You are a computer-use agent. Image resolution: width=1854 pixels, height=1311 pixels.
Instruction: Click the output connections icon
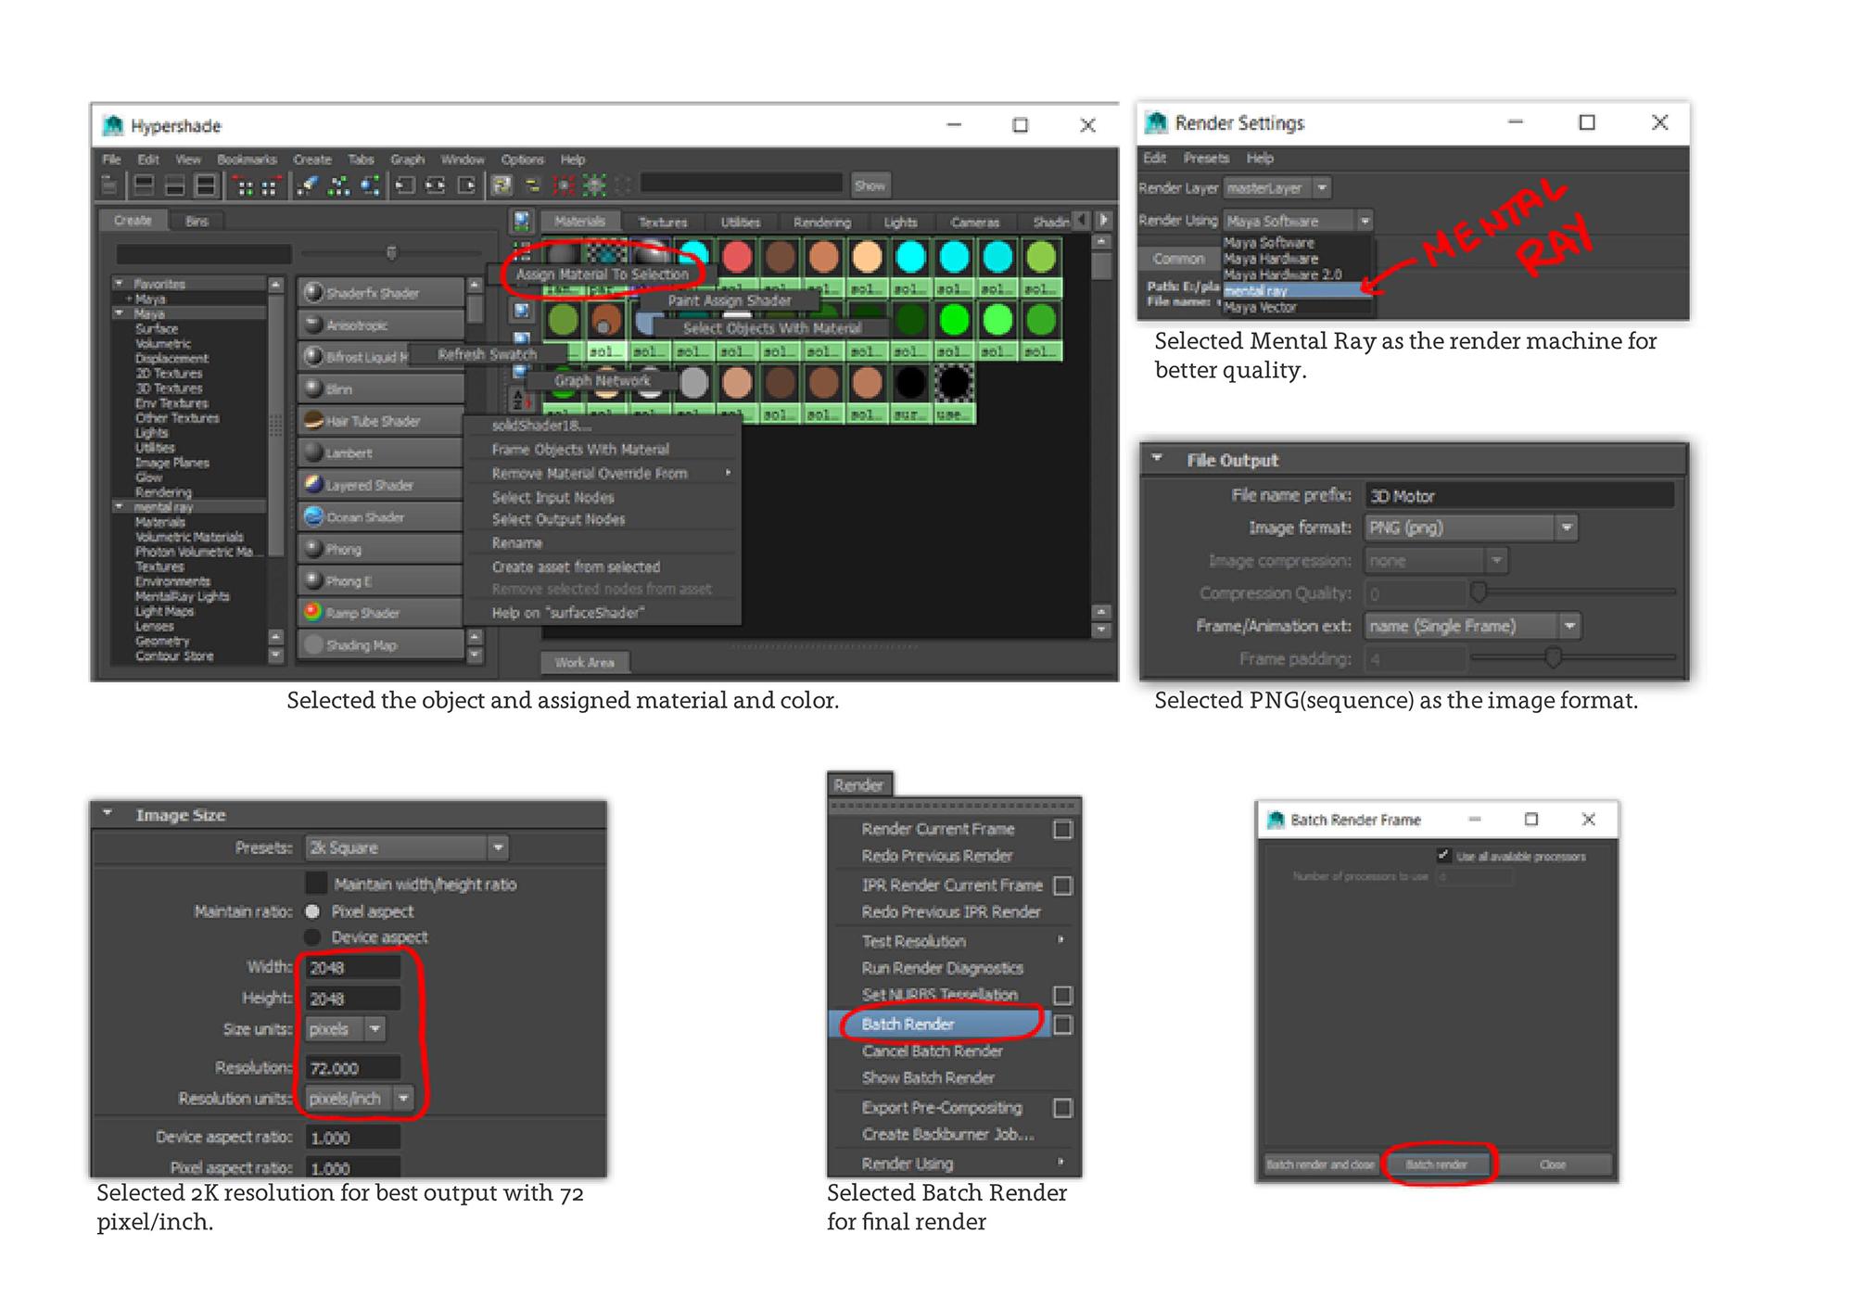click(467, 185)
